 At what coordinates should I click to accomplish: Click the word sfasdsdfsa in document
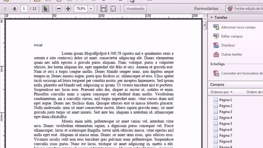point(58,117)
